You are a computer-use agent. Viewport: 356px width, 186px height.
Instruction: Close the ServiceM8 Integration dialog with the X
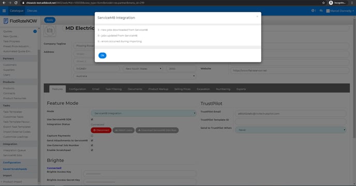tap(257, 17)
